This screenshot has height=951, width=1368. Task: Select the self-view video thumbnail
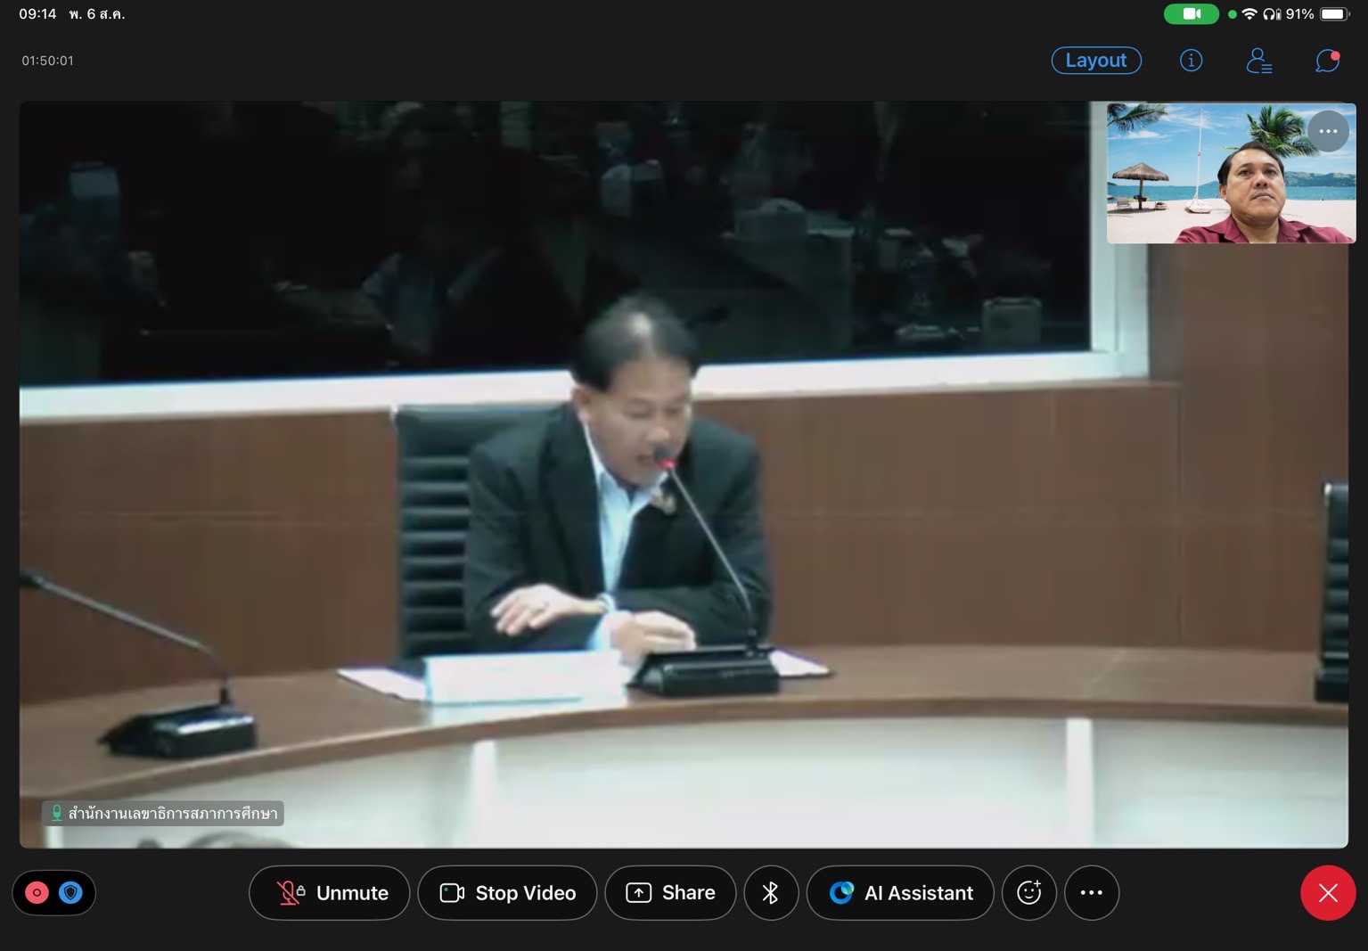(x=1231, y=173)
